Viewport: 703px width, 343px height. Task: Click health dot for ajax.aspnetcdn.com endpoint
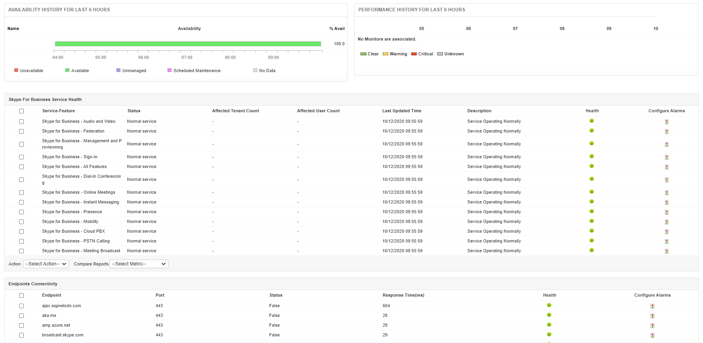(549, 305)
